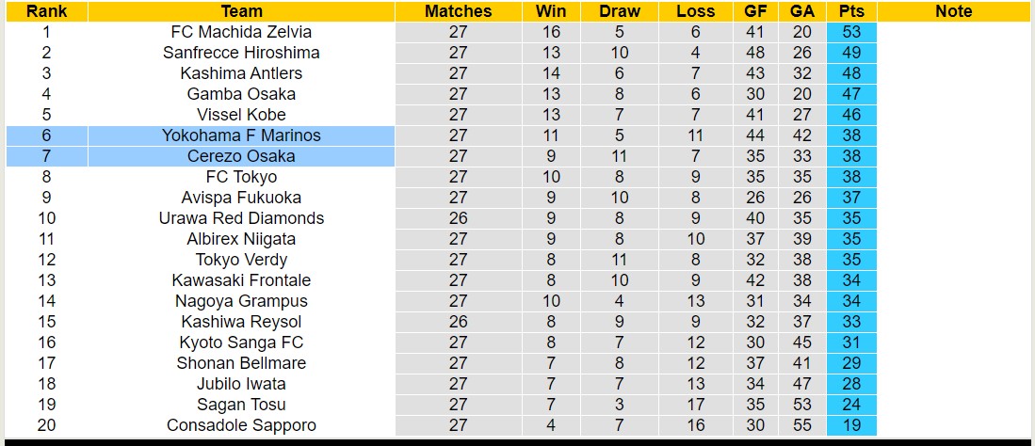
Task: Select Kashima Antlers in the standings
Action: click(x=241, y=73)
